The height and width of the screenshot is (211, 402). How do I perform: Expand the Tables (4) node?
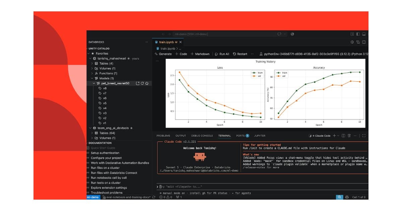tap(92, 63)
